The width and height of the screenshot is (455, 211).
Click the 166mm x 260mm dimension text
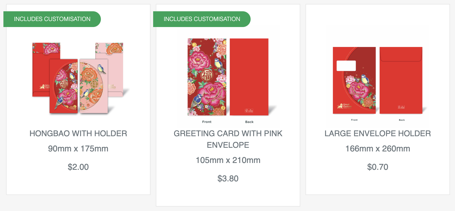click(378, 149)
